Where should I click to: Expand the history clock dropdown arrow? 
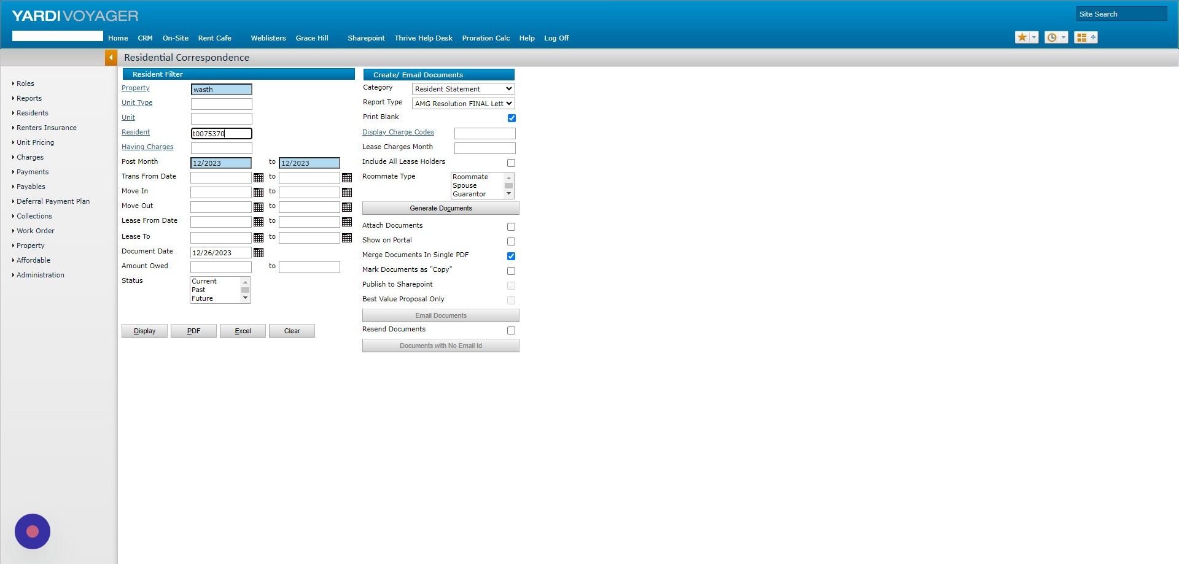coord(1064,37)
